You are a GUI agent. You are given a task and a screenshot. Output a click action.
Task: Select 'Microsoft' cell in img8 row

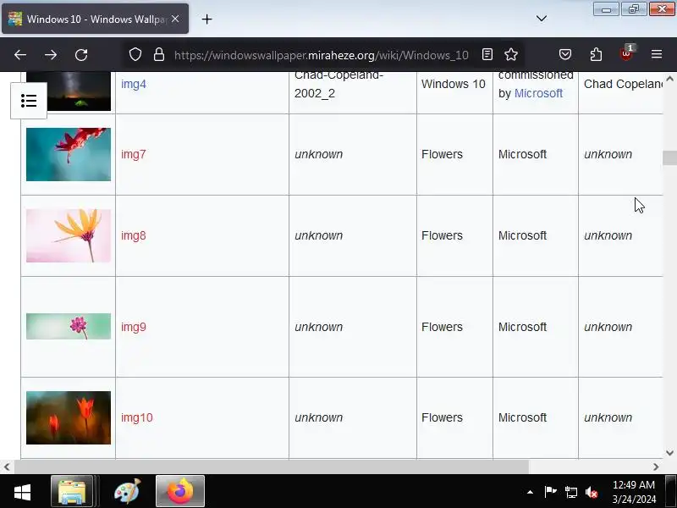522,235
